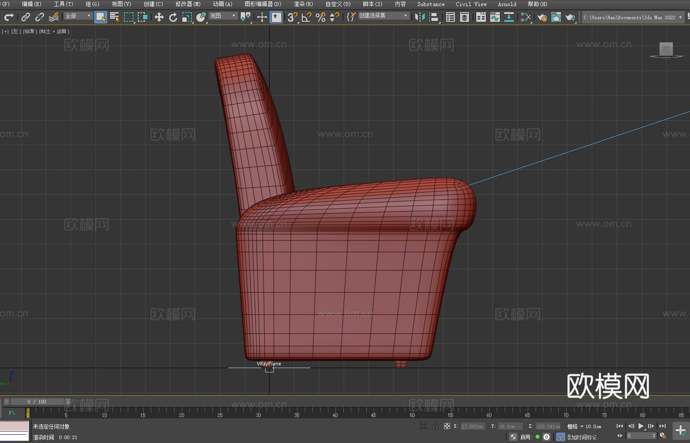Click the Redo arrow icon
The height and width of the screenshot is (443, 690).
[9, 17]
